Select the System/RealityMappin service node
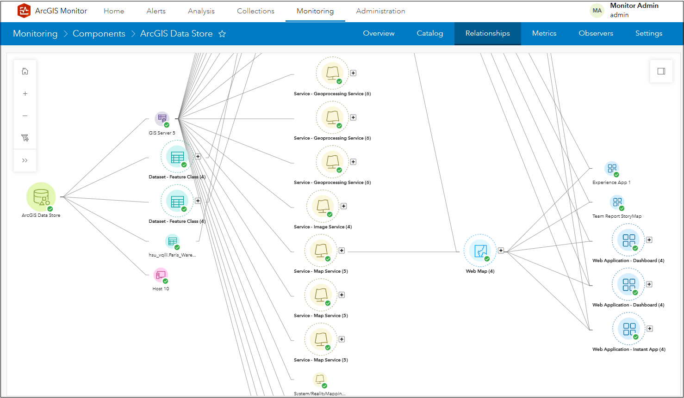684x398 pixels. click(320, 380)
